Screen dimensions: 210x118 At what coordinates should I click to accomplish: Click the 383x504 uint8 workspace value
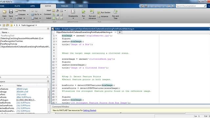click(x=22, y=92)
